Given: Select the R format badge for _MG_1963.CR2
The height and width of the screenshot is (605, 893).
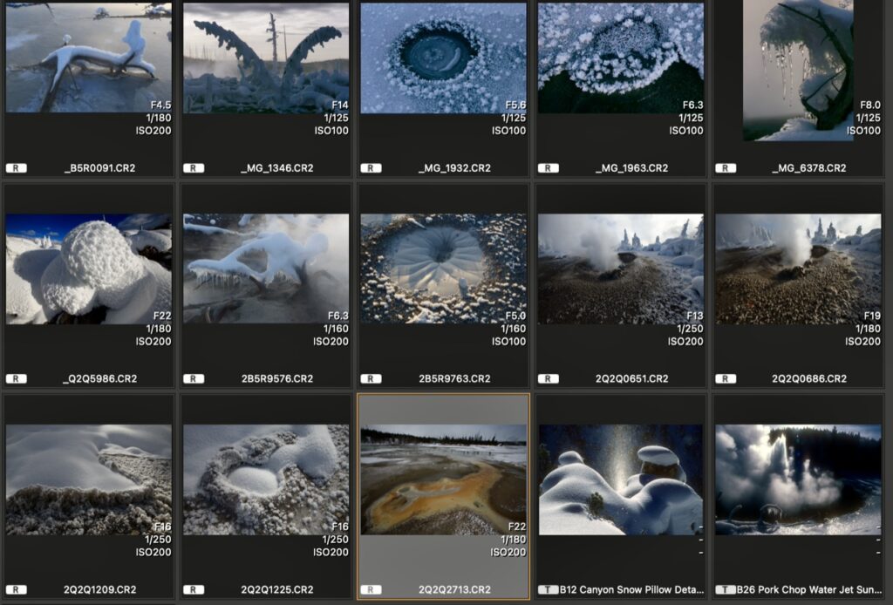Looking at the screenshot, I should pos(548,168).
